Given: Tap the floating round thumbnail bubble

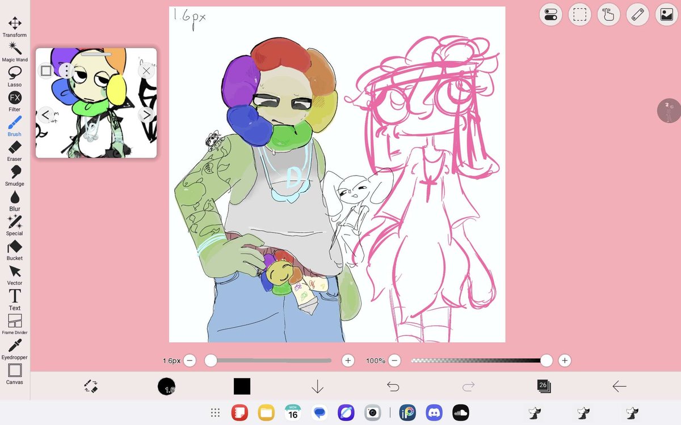Looking at the screenshot, I should (669, 110).
